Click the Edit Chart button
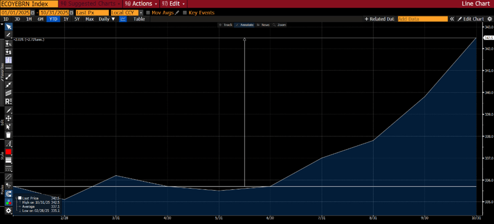 click(x=470, y=19)
